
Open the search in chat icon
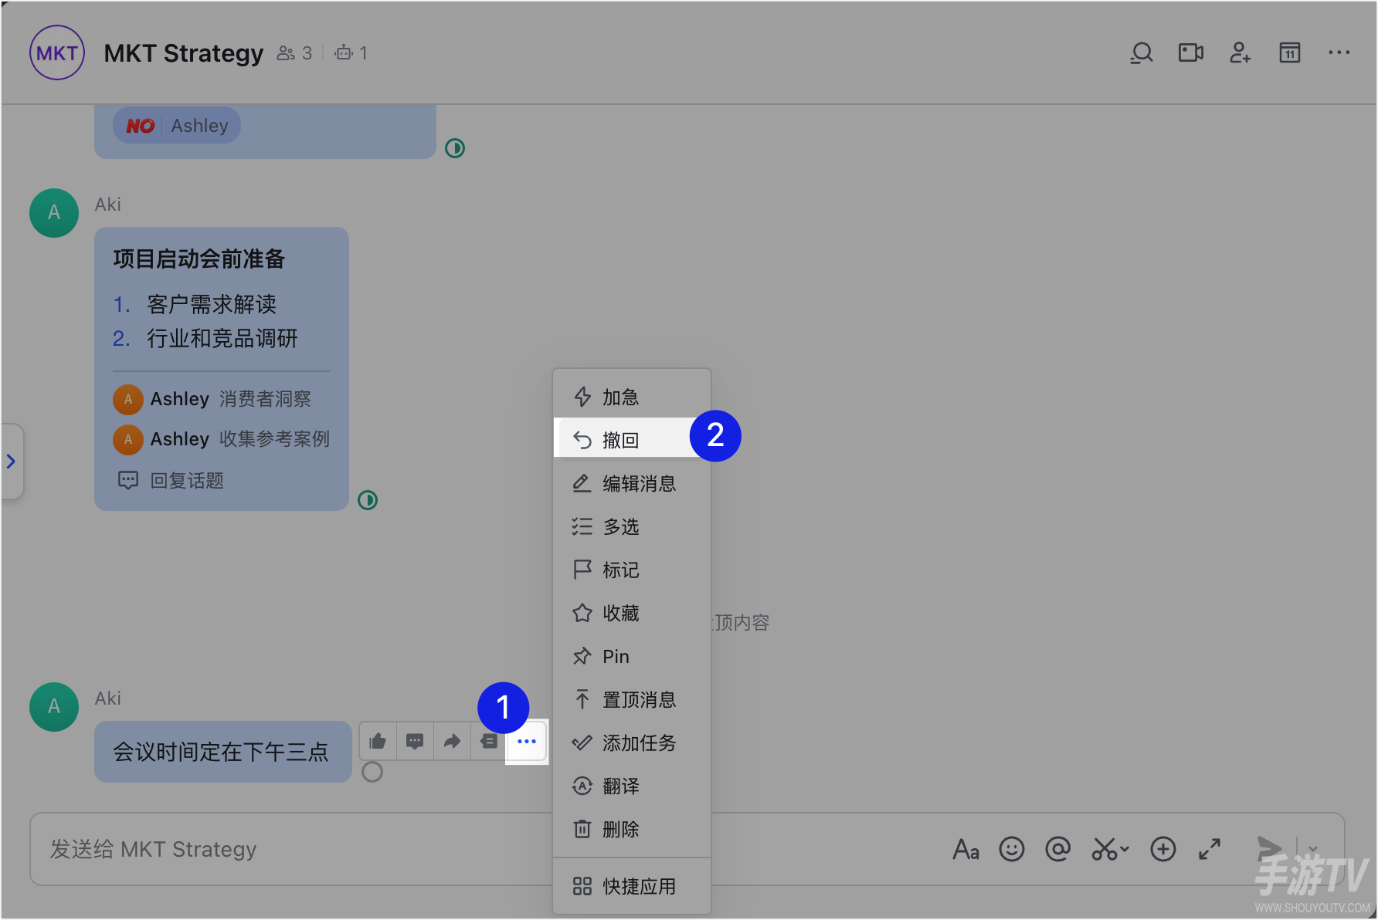[1142, 53]
